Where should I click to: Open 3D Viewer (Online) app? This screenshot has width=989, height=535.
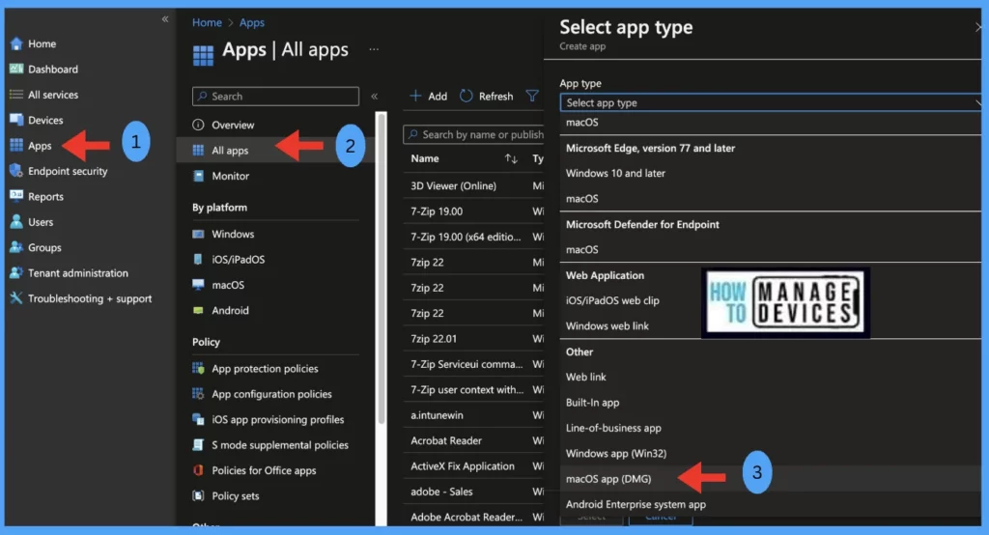454,186
